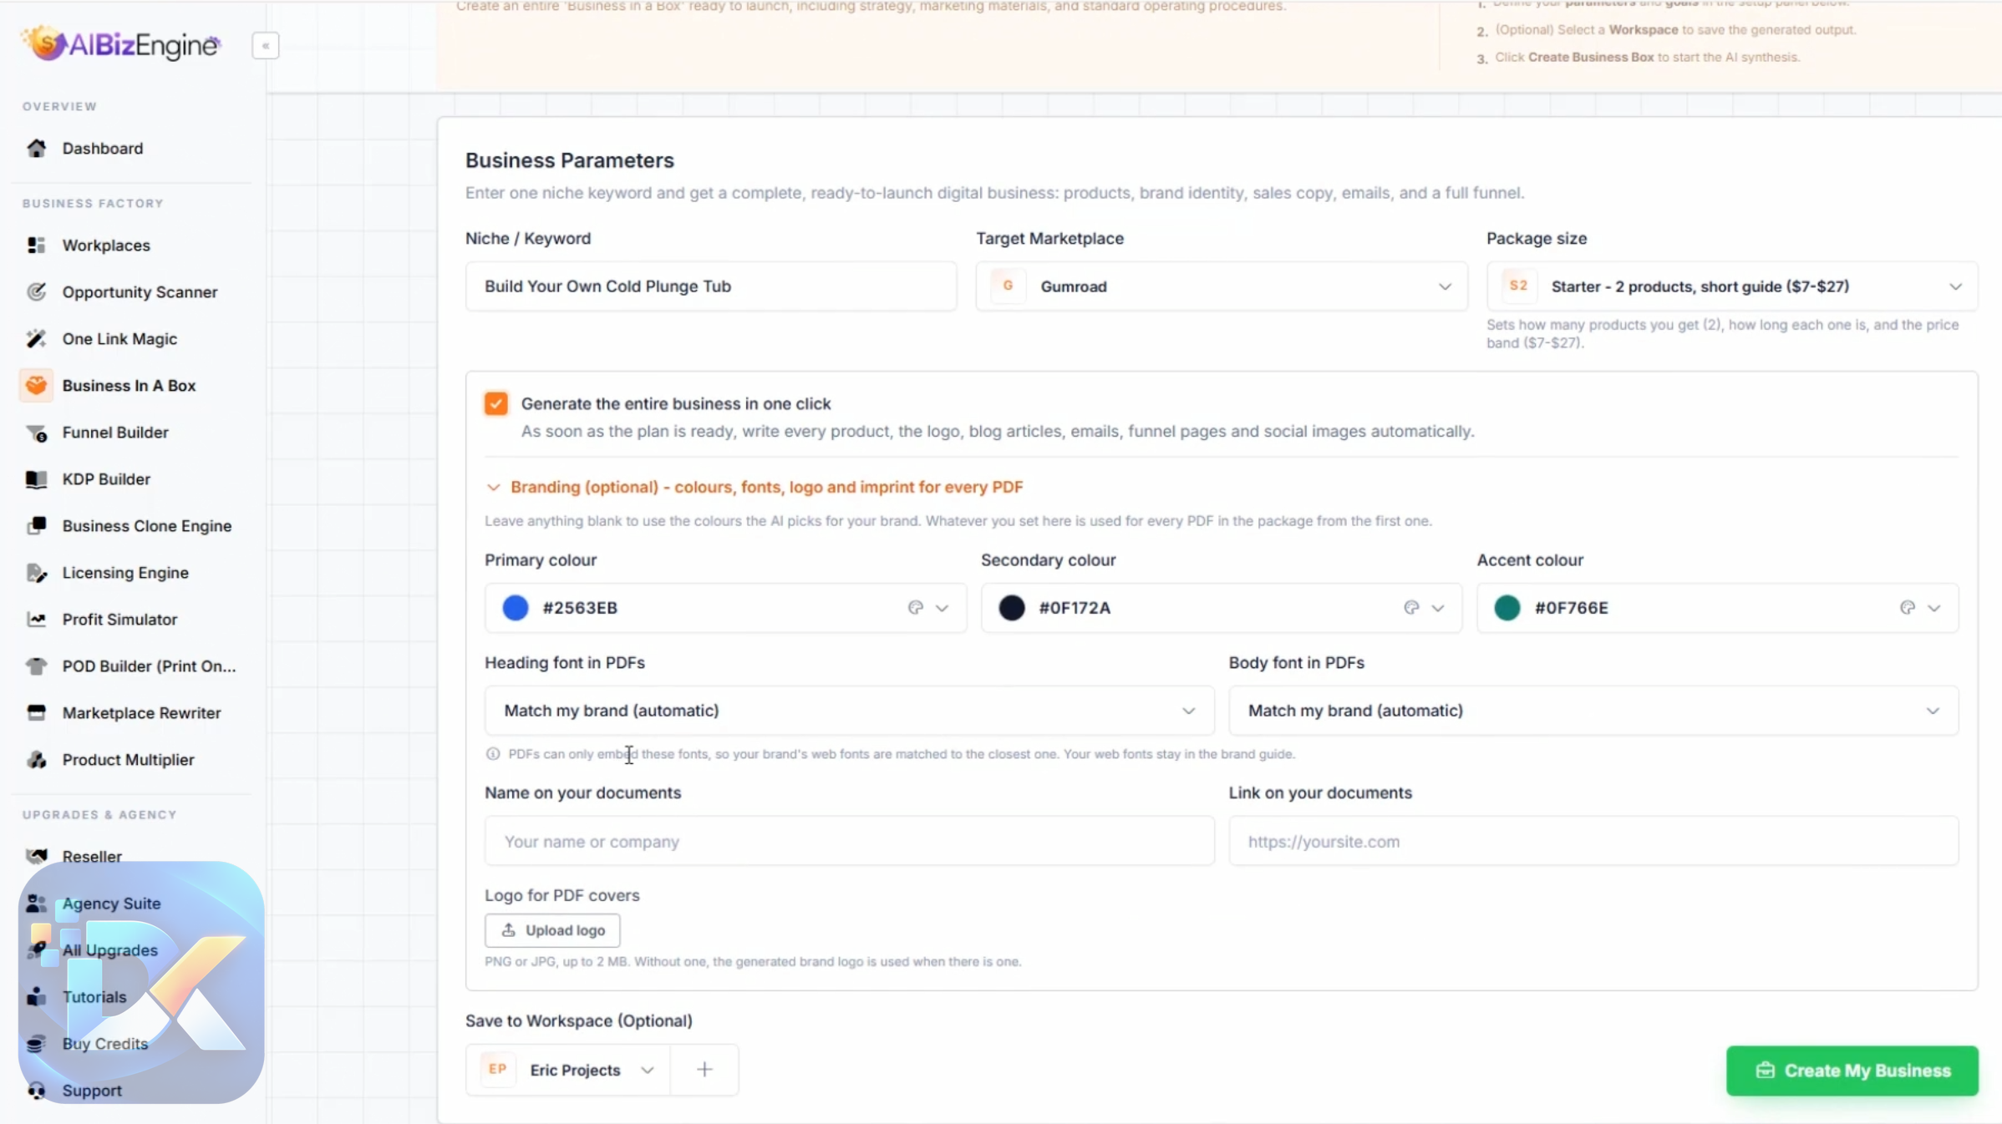Click the dark Secondary colour swatch
Image resolution: width=2002 pixels, height=1124 pixels.
point(1012,608)
